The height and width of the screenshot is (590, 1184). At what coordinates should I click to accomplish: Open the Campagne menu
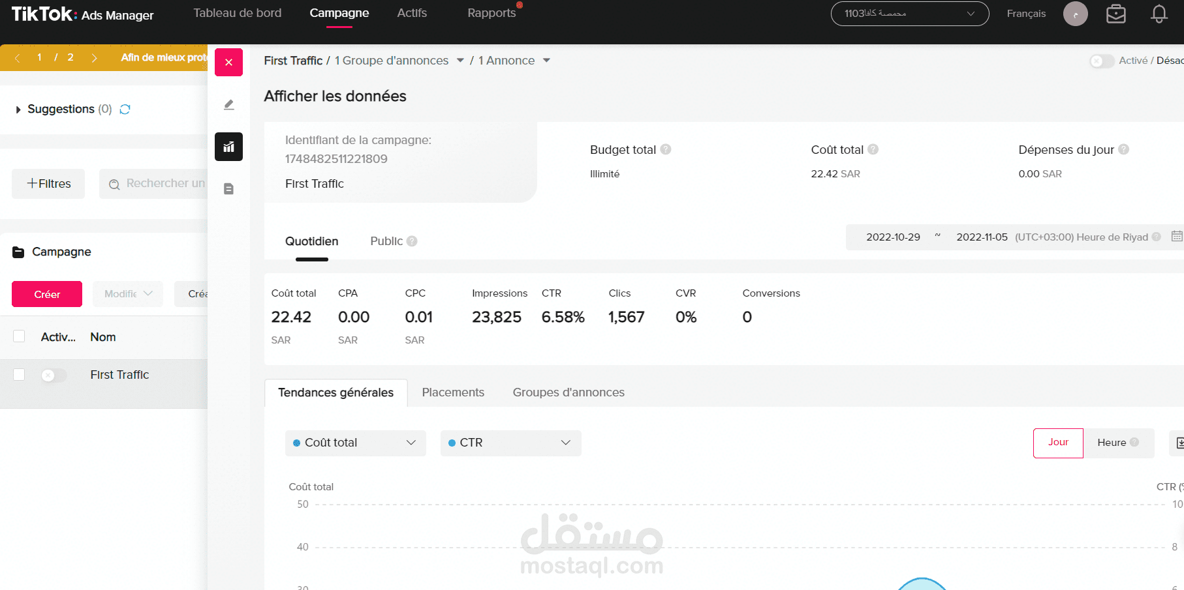(339, 13)
